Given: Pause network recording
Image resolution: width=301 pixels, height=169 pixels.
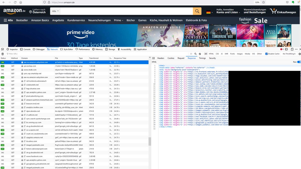Looking at the screenshot, I should click(x=191, y=54).
